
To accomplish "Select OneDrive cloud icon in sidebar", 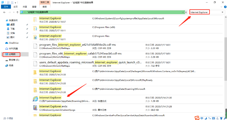I will [7, 43].
